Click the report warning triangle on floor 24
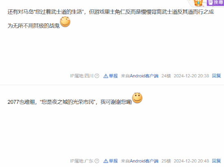 point(106,76)
